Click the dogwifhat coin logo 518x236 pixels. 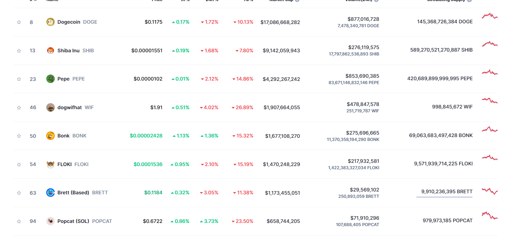coord(51,107)
